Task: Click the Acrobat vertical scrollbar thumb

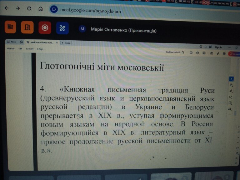Action: [235, 113]
